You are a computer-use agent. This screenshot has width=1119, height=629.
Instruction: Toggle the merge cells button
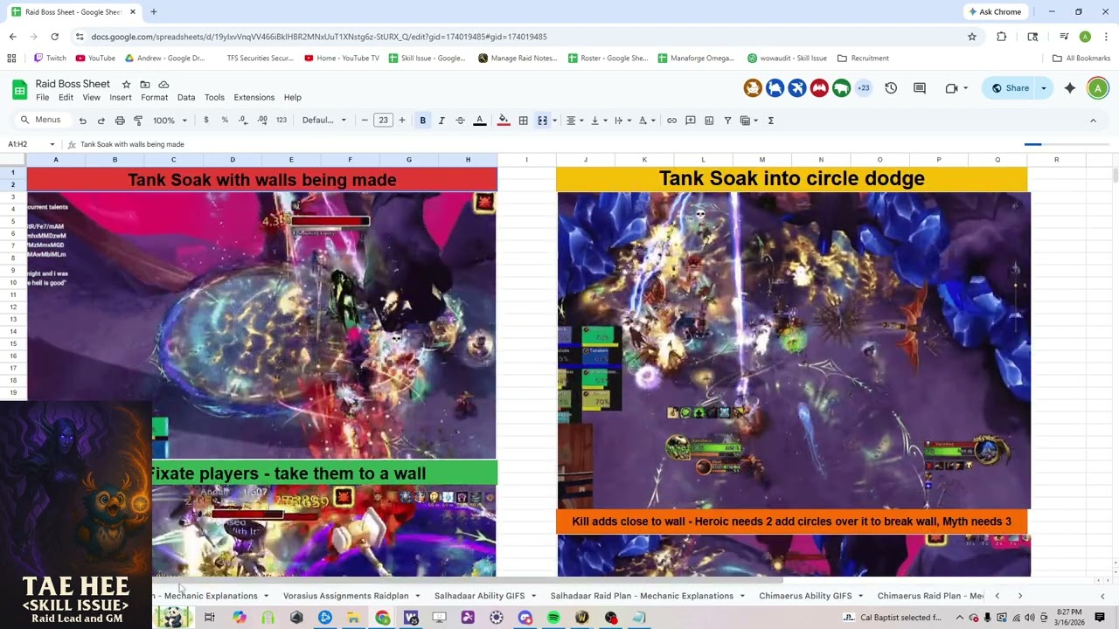pyautogui.click(x=543, y=121)
